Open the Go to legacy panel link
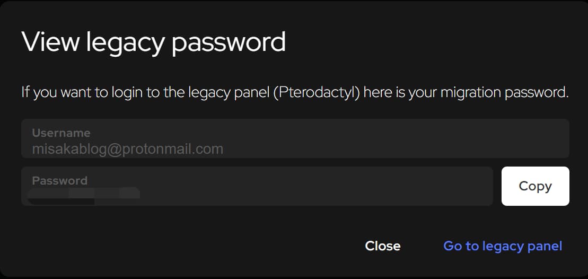 point(503,246)
